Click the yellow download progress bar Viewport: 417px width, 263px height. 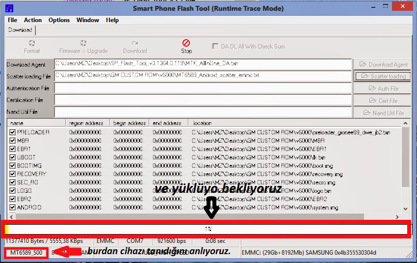[x=206, y=229]
